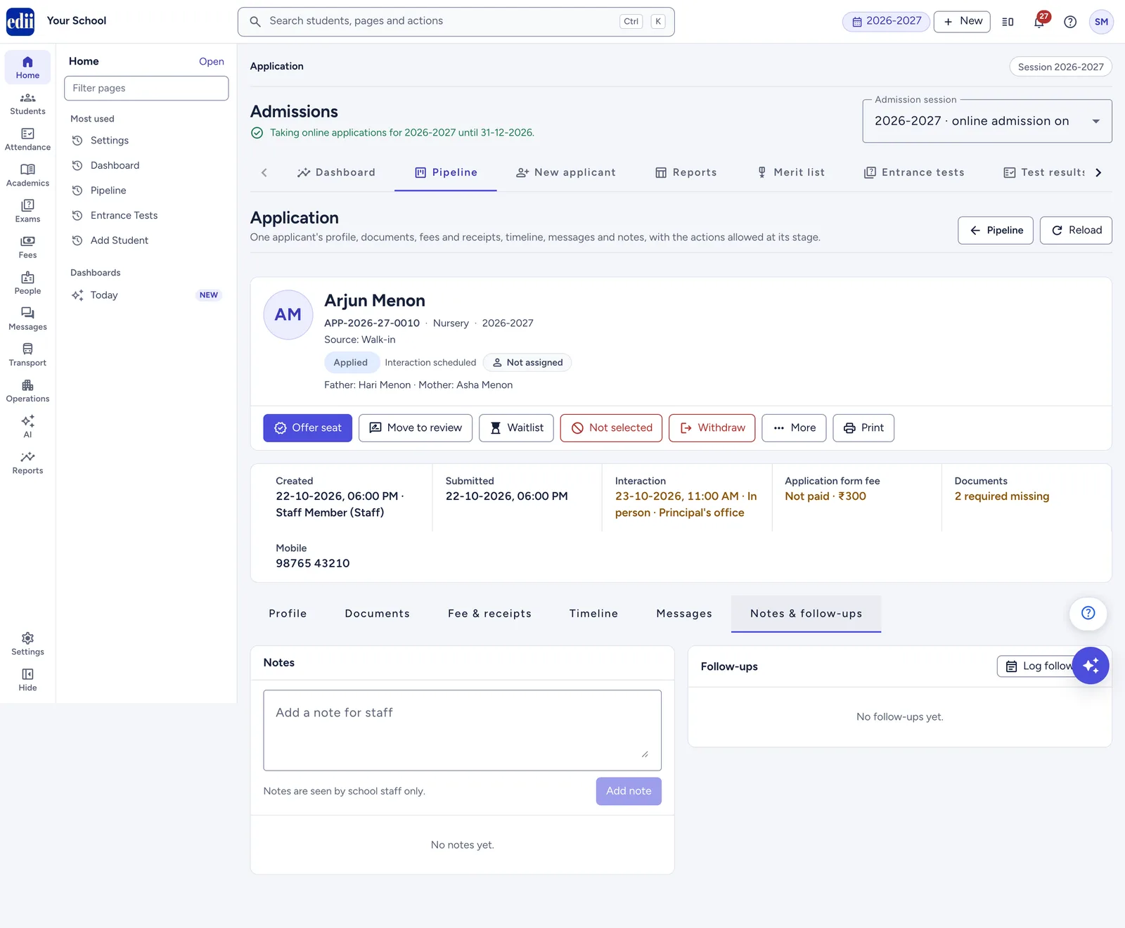The width and height of the screenshot is (1125, 928).
Task: Click the Withdraw button
Action: [712, 427]
